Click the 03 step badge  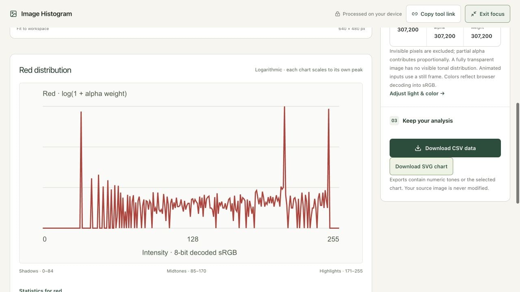click(x=394, y=120)
